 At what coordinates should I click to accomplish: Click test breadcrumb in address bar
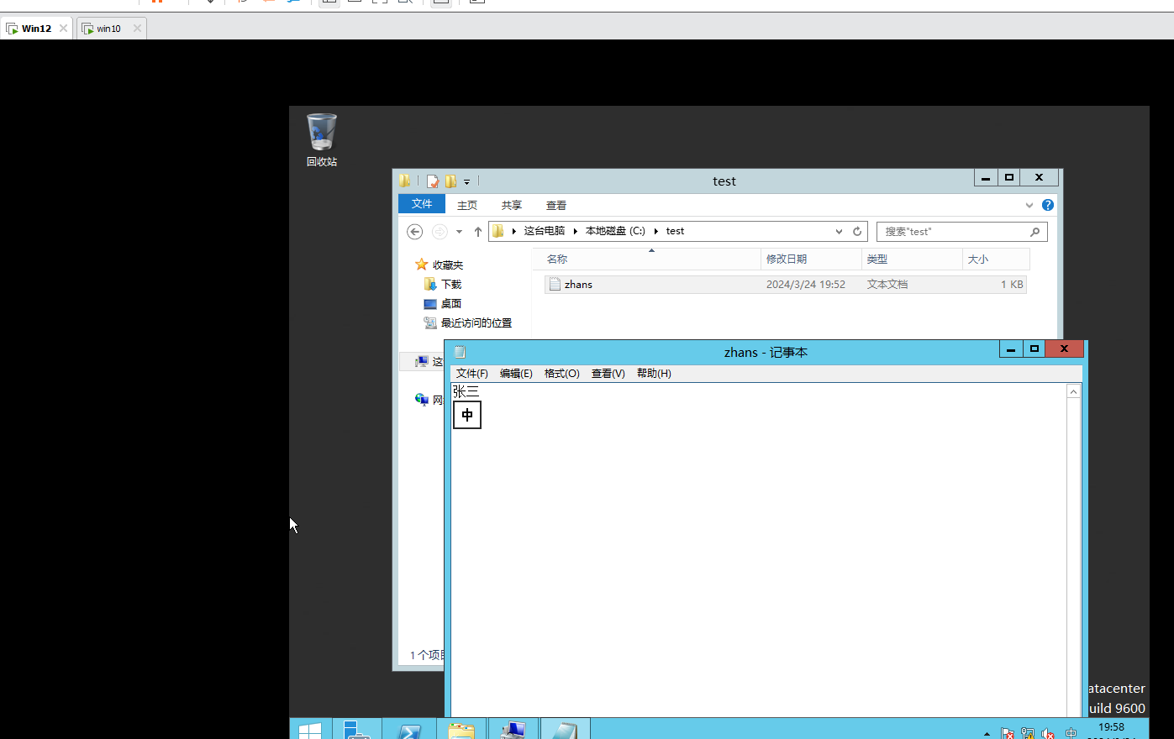676,231
